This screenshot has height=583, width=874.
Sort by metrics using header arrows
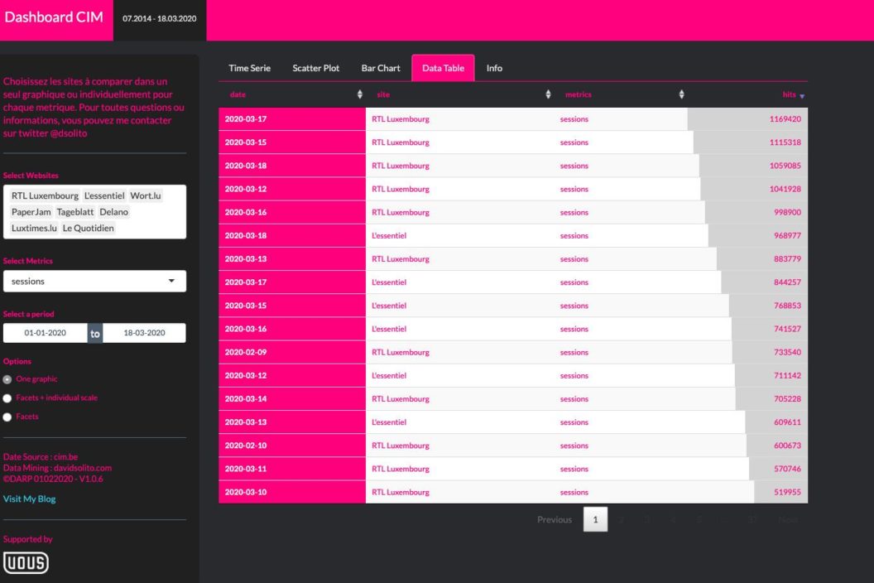tap(681, 94)
